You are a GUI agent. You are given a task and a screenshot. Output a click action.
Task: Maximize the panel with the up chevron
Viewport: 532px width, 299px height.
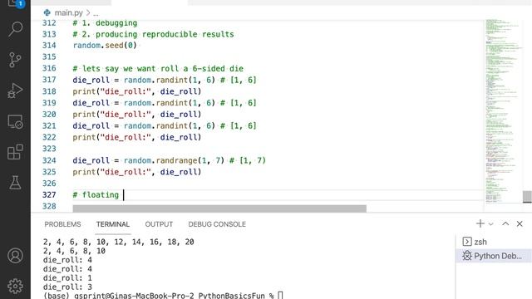pyautogui.click(x=505, y=223)
